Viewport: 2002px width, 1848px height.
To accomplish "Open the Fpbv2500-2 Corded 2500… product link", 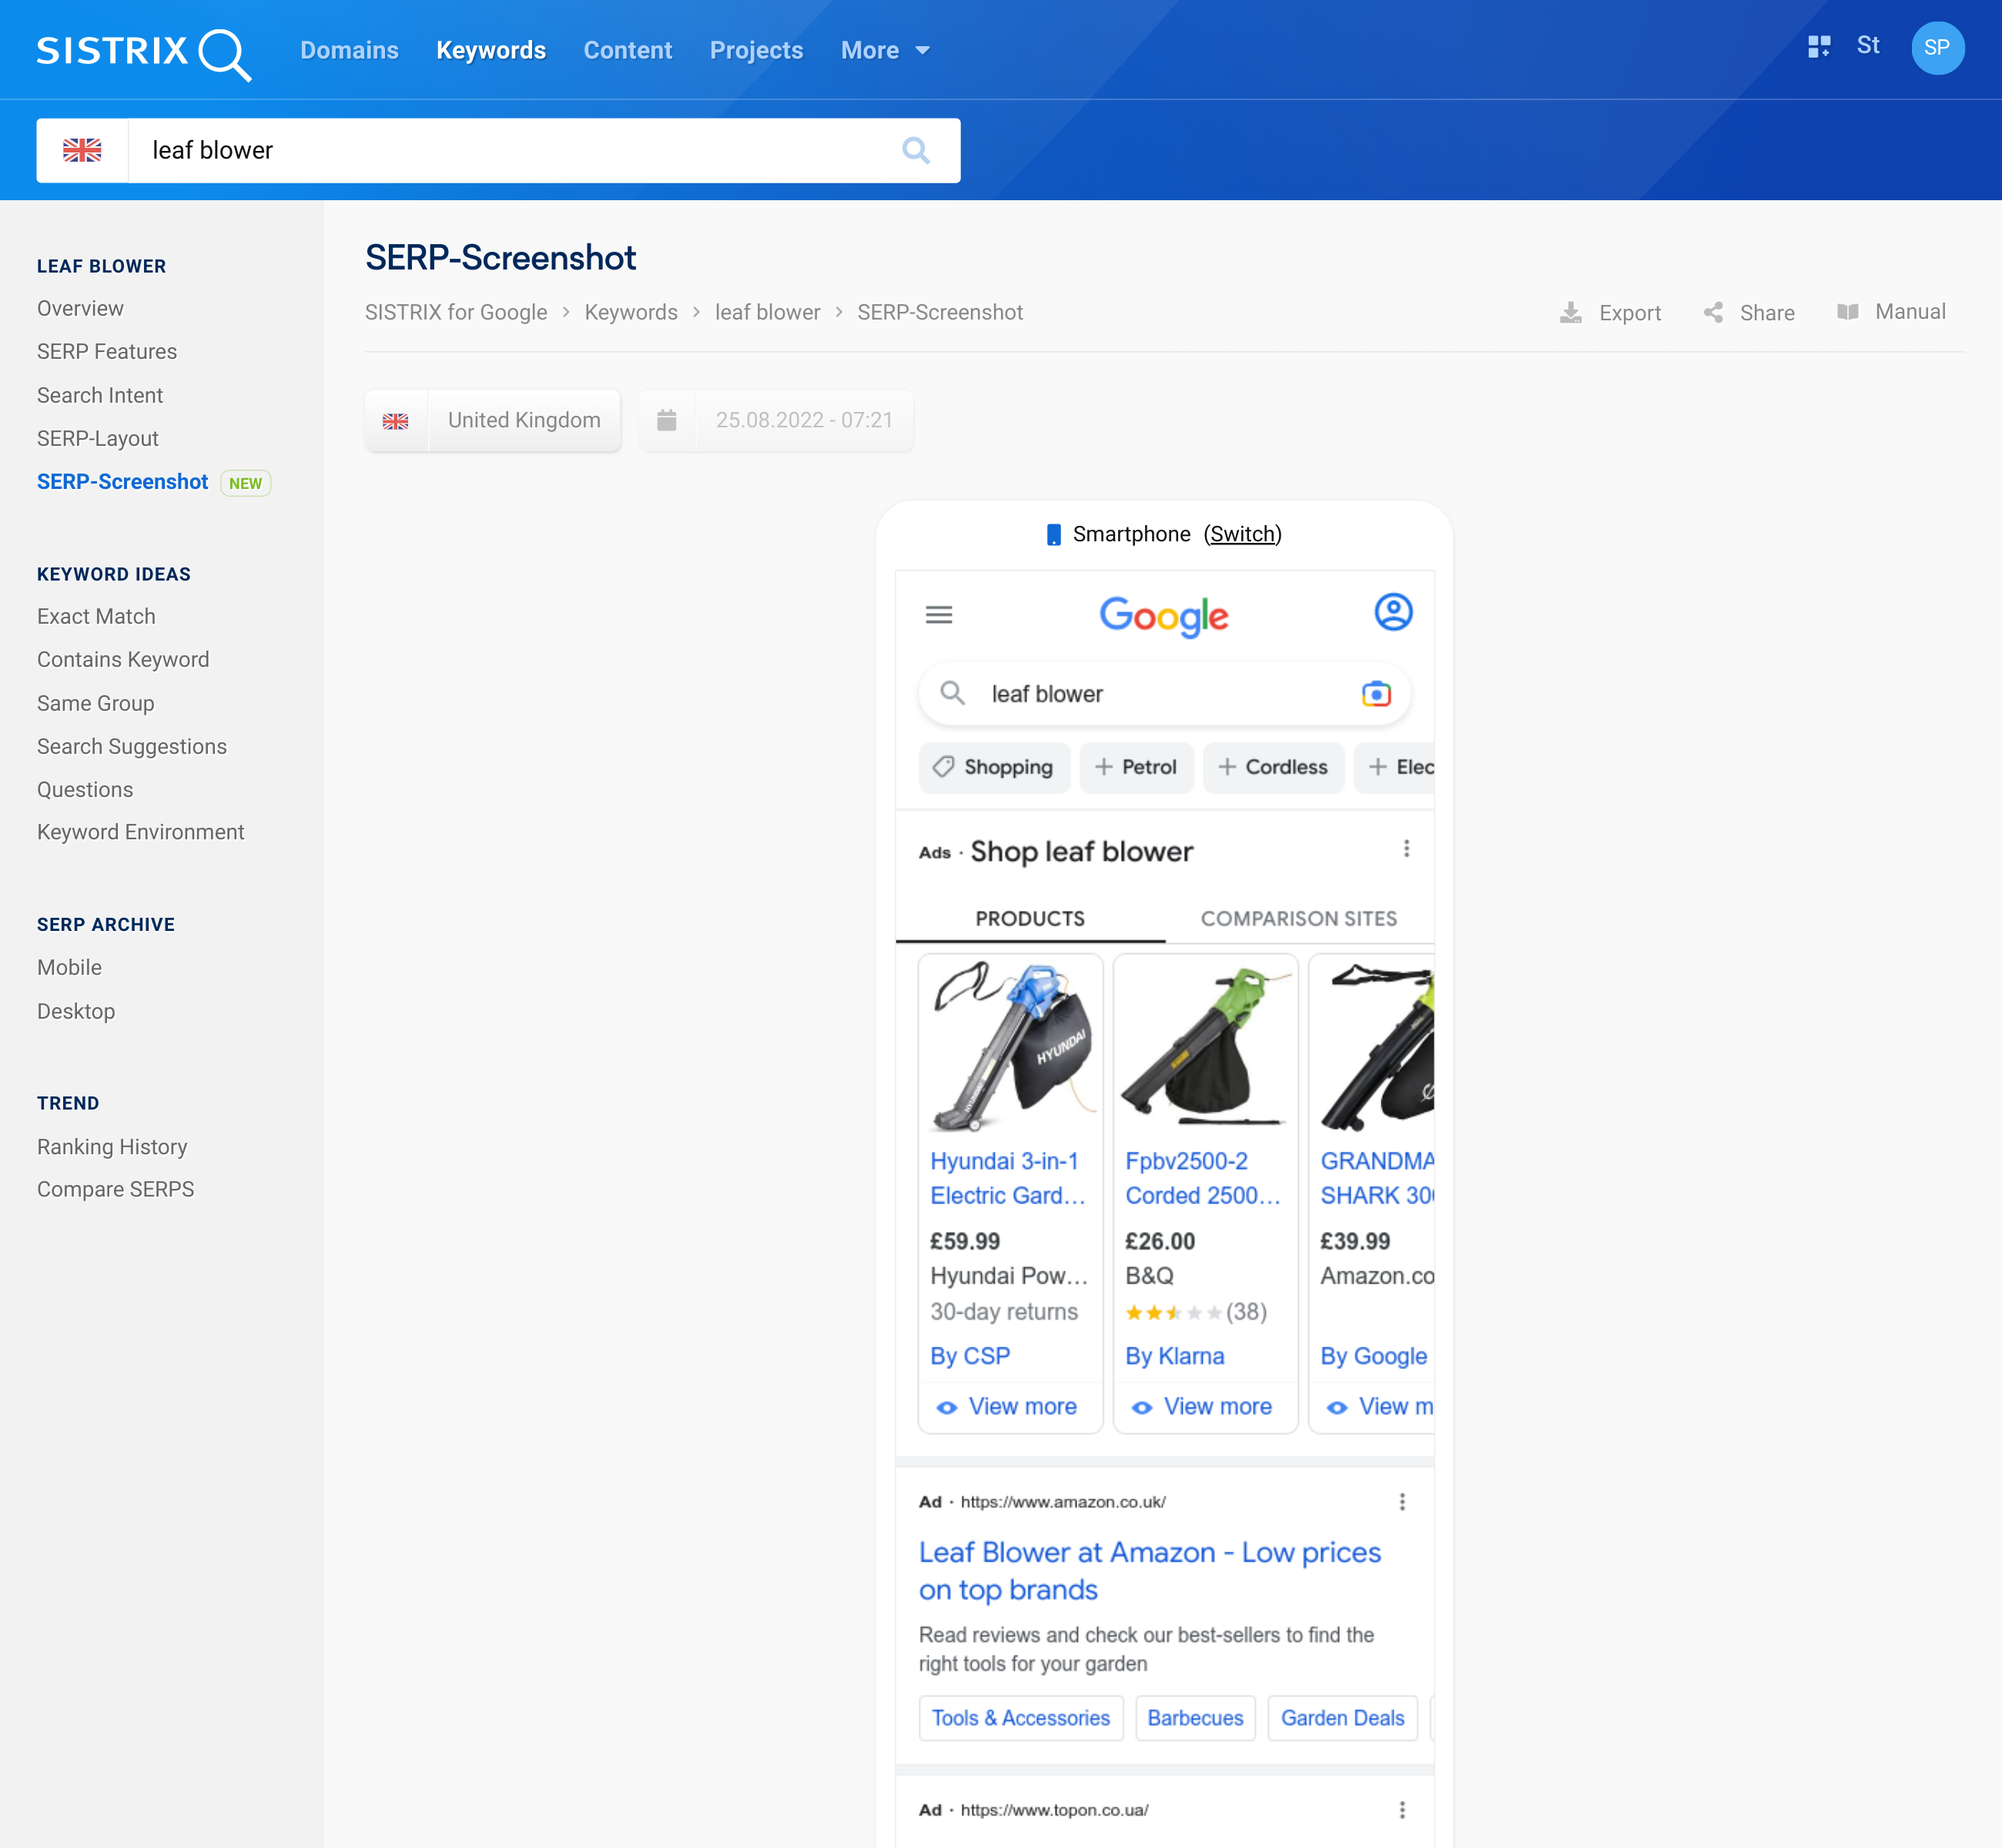I will pos(1203,1179).
